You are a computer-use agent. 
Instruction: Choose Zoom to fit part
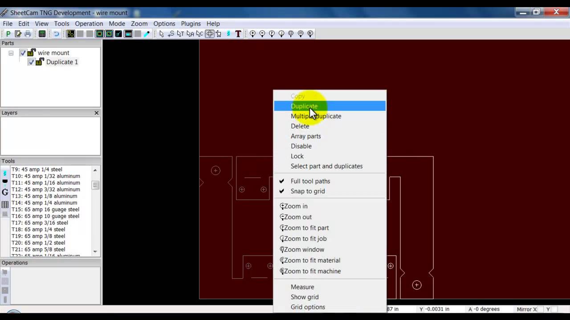[329, 228]
